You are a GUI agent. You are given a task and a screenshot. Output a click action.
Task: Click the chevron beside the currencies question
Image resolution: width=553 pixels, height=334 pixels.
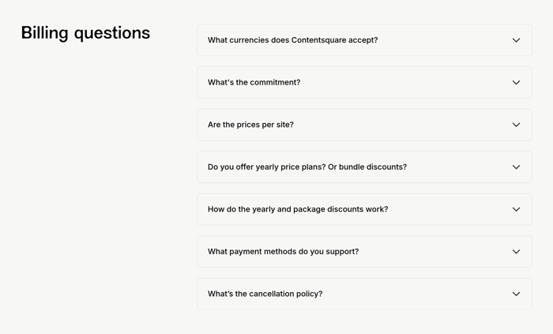click(x=516, y=40)
